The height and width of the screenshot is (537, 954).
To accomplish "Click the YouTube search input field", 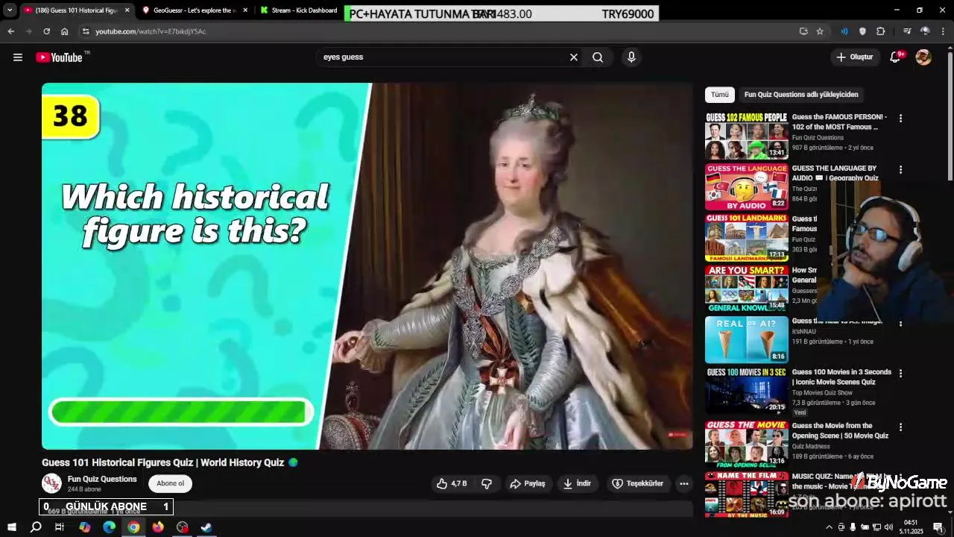I will pyautogui.click(x=443, y=57).
